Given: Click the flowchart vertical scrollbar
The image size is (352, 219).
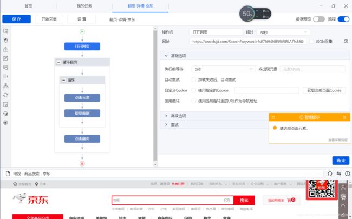Looking at the screenshot, I should pos(155,95).
